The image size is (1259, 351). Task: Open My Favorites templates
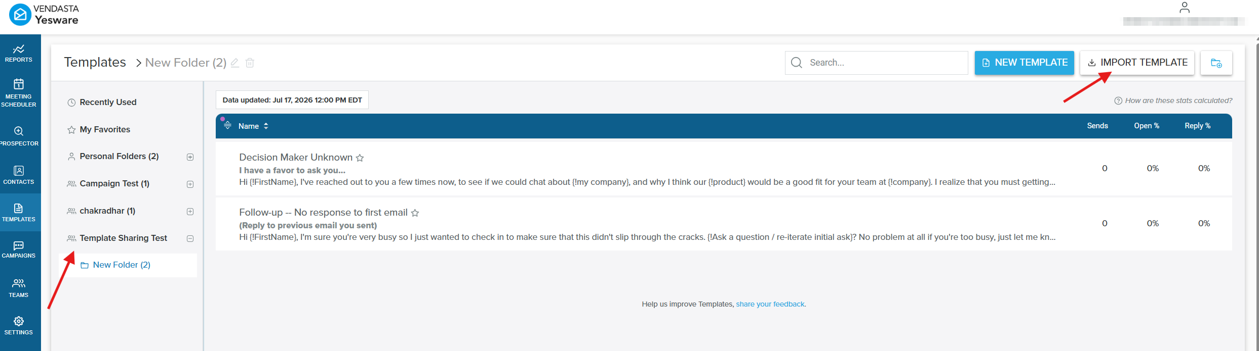pyautogui.click(x=105, y=129)
